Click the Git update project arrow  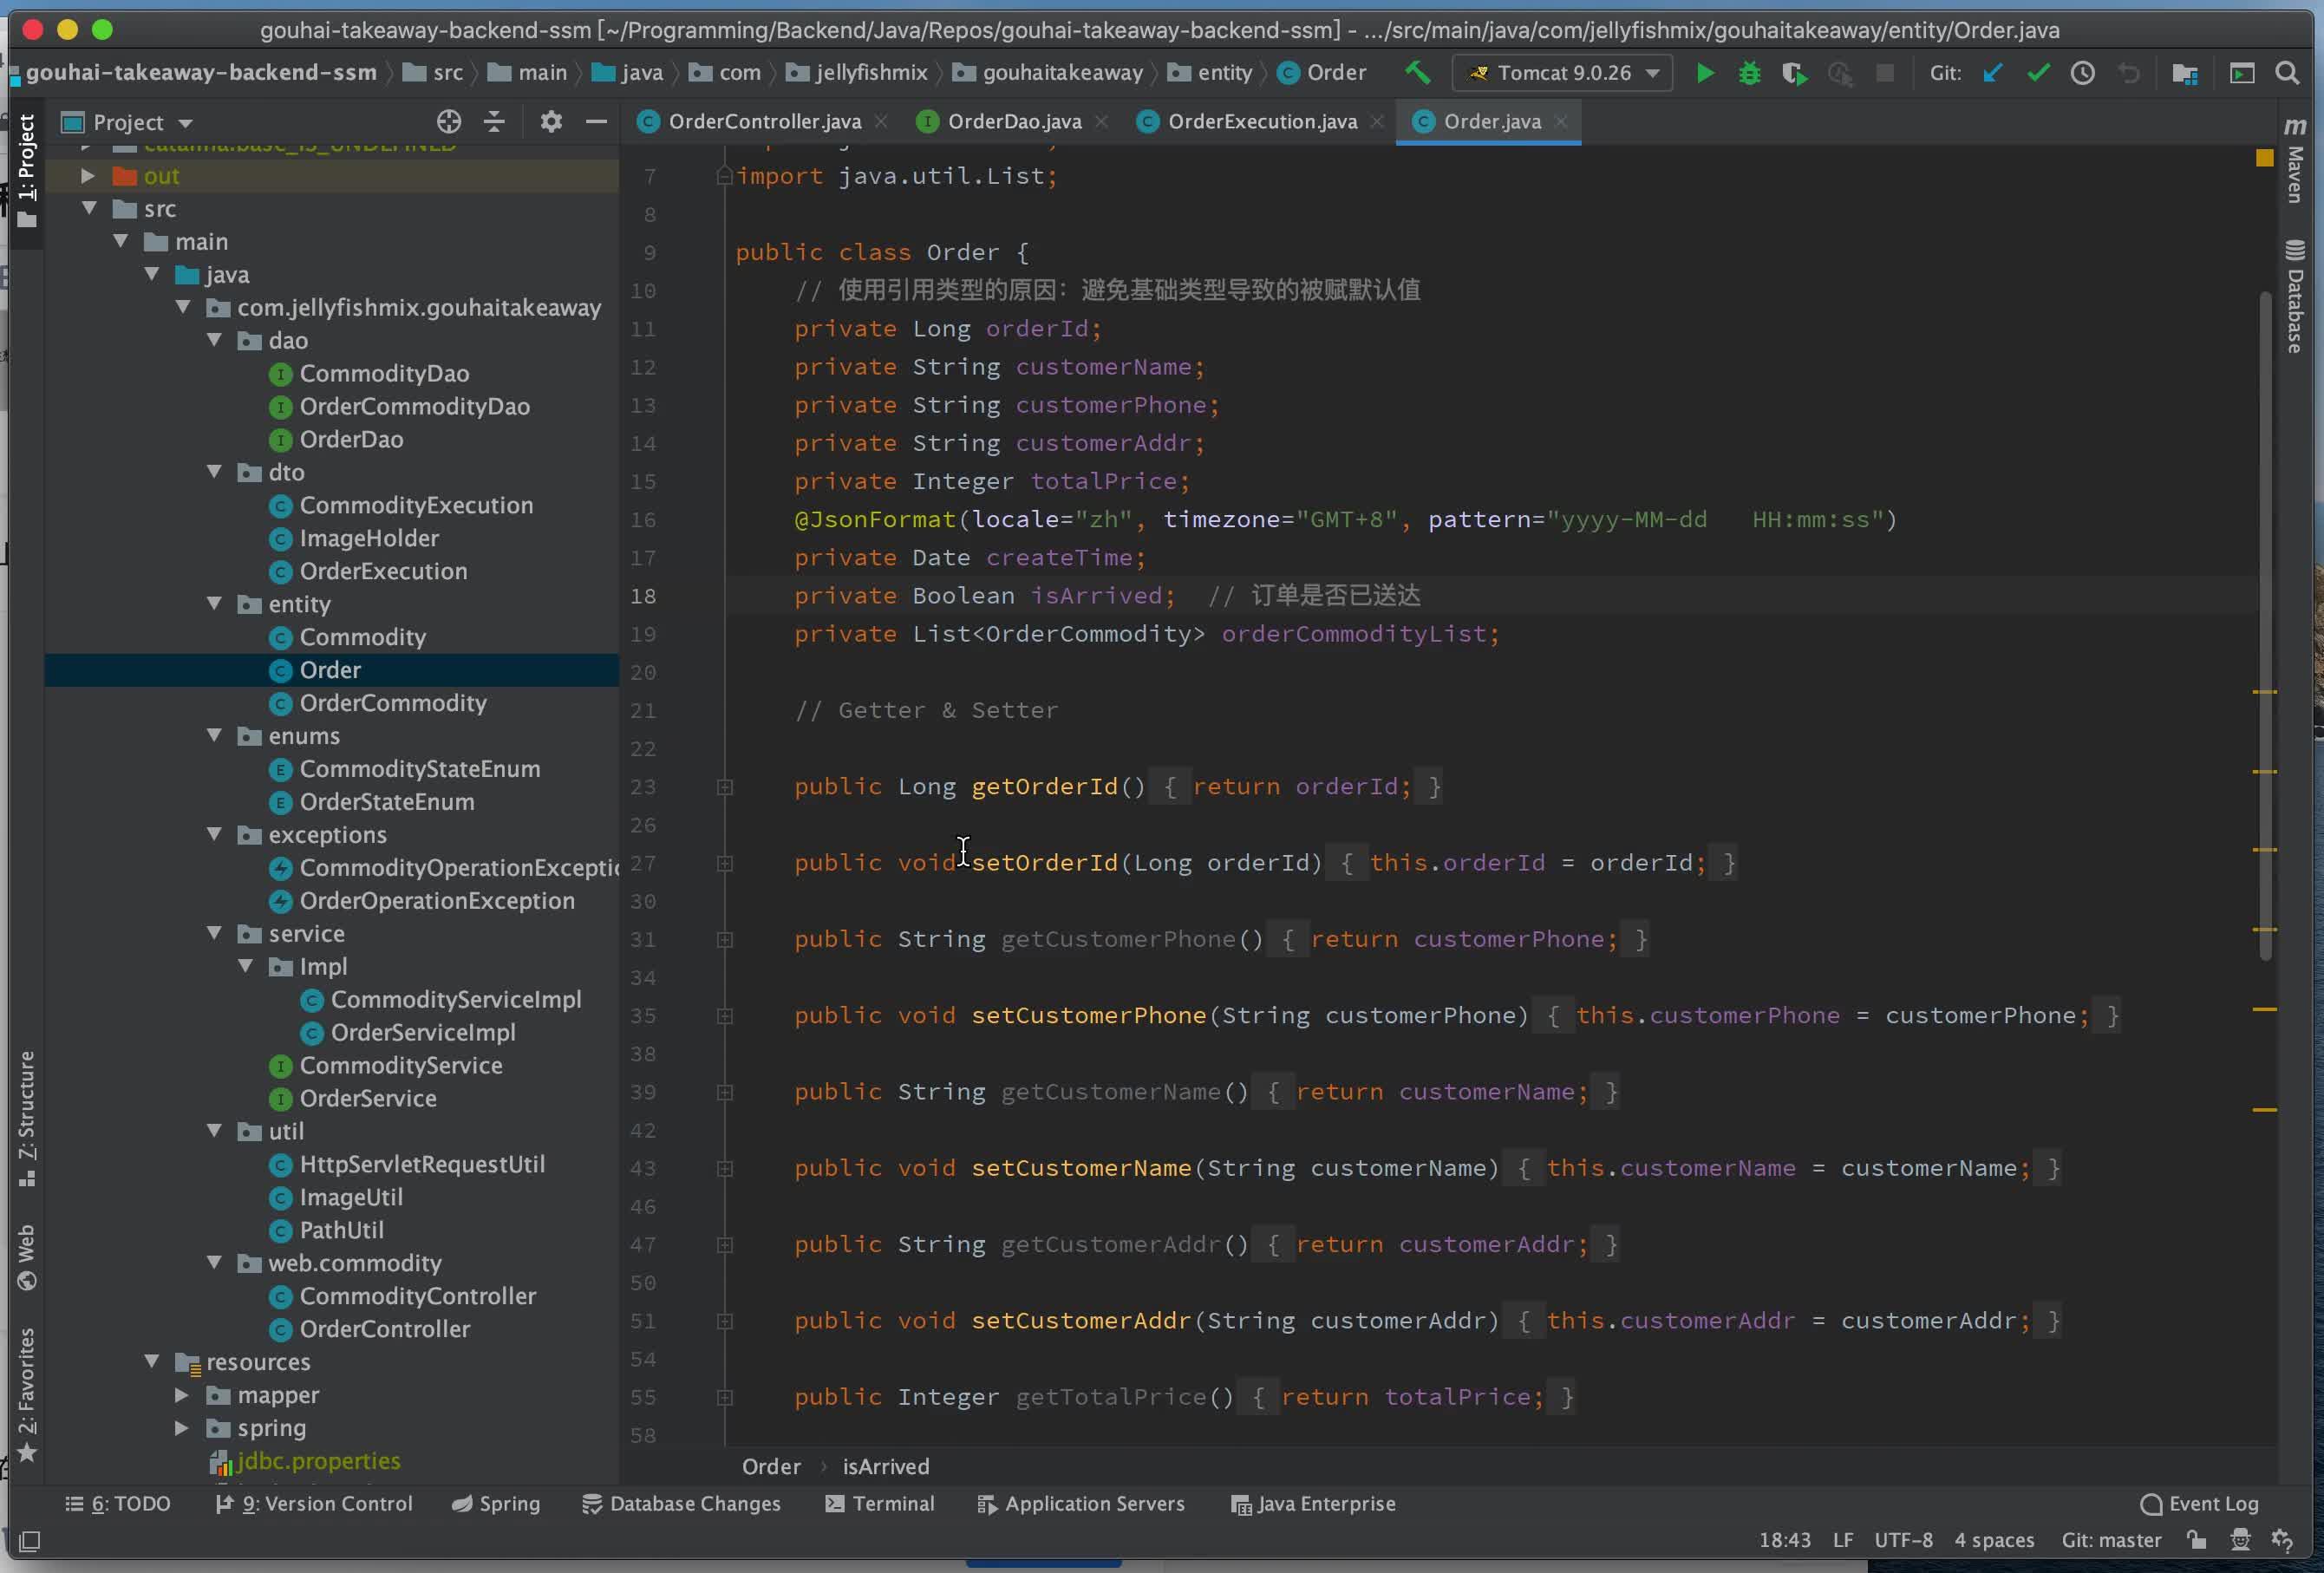point(1992,73)
